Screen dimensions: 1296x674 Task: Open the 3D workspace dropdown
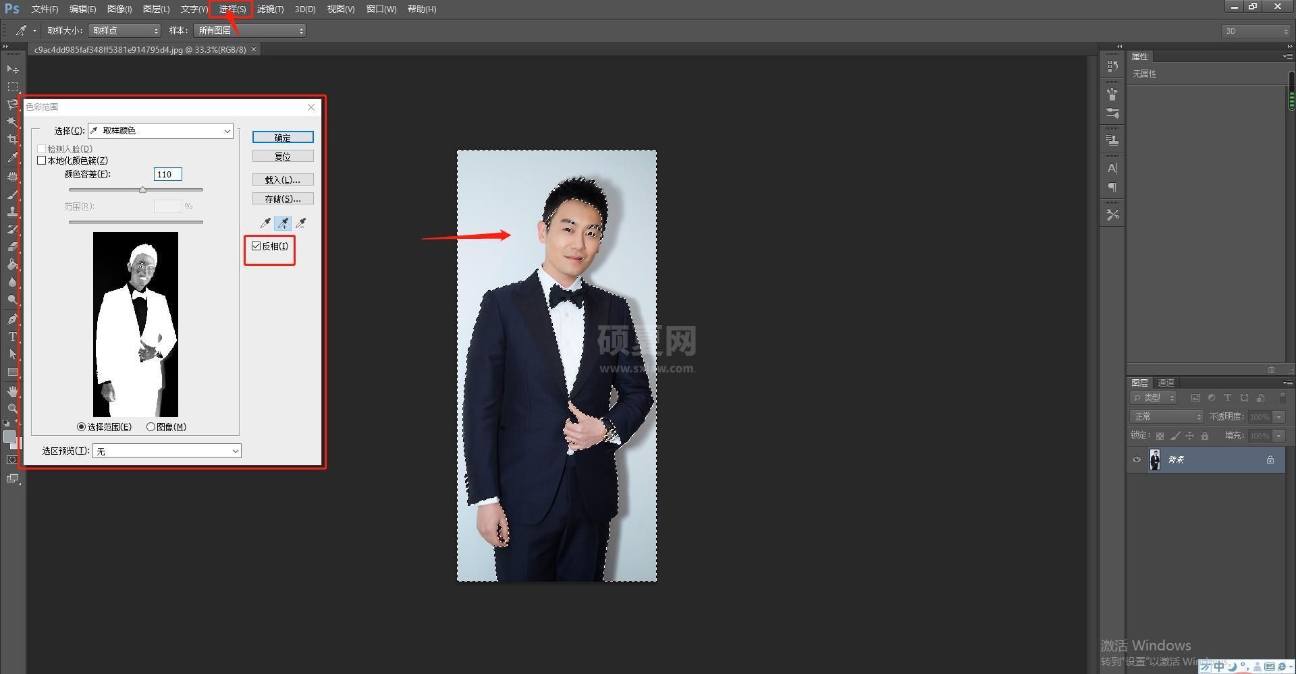[1256, 31]
